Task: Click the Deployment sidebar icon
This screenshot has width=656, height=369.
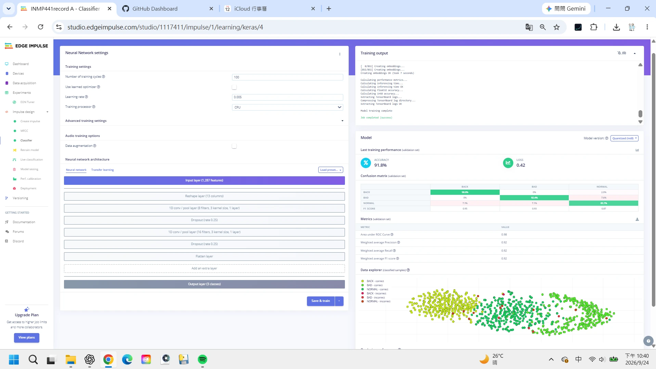Action: coord(14,189)
